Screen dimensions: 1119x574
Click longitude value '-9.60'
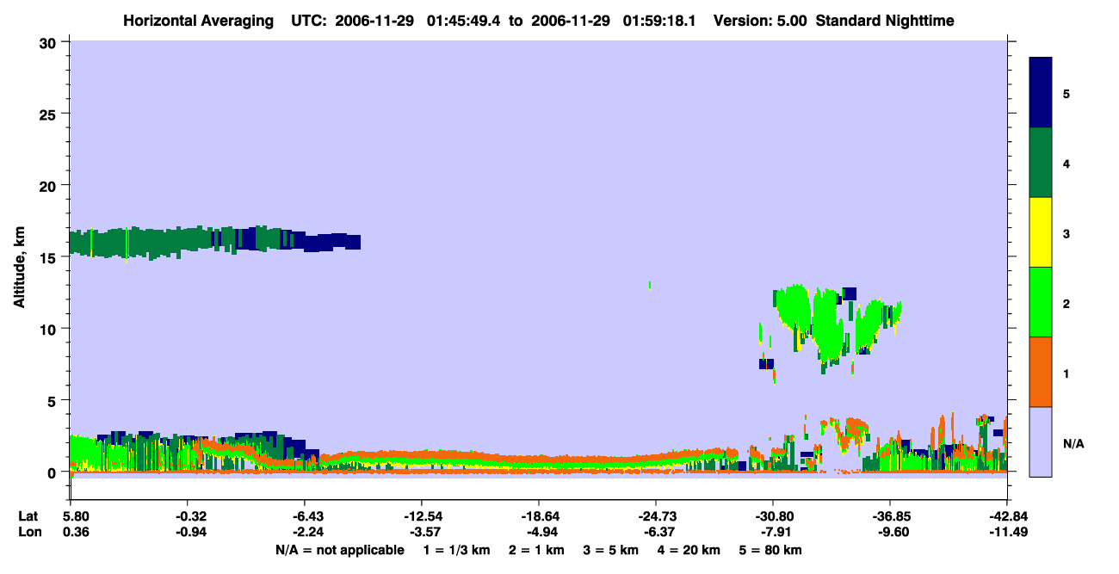(893, 532)
